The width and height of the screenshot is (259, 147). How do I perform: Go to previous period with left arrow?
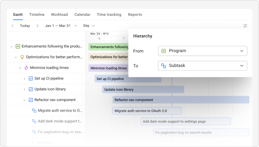point(12,26)
